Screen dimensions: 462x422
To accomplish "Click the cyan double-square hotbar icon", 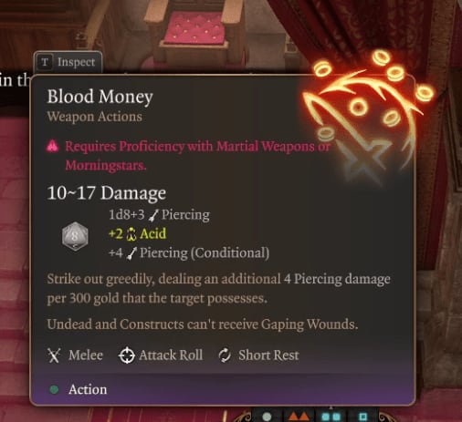I will pyautogui.click(x=331, y=417).
